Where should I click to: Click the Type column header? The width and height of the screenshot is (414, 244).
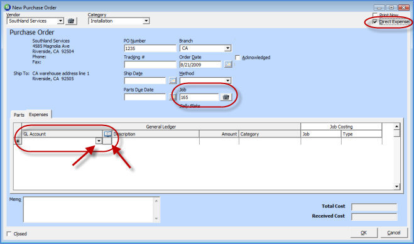click(361, 134)
